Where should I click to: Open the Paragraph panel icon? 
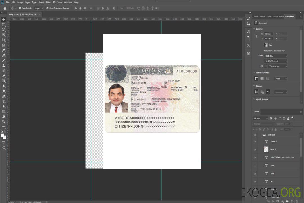248,37
